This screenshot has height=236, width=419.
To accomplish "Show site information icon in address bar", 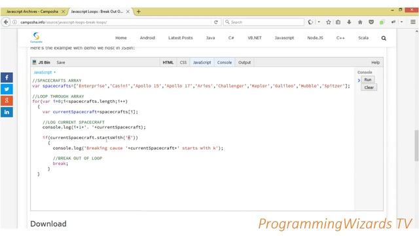I will pos(14,22).
